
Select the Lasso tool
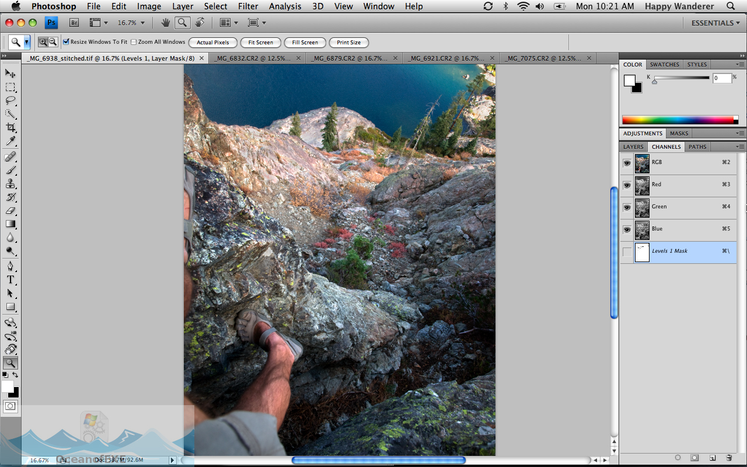(x=11, y=100)
